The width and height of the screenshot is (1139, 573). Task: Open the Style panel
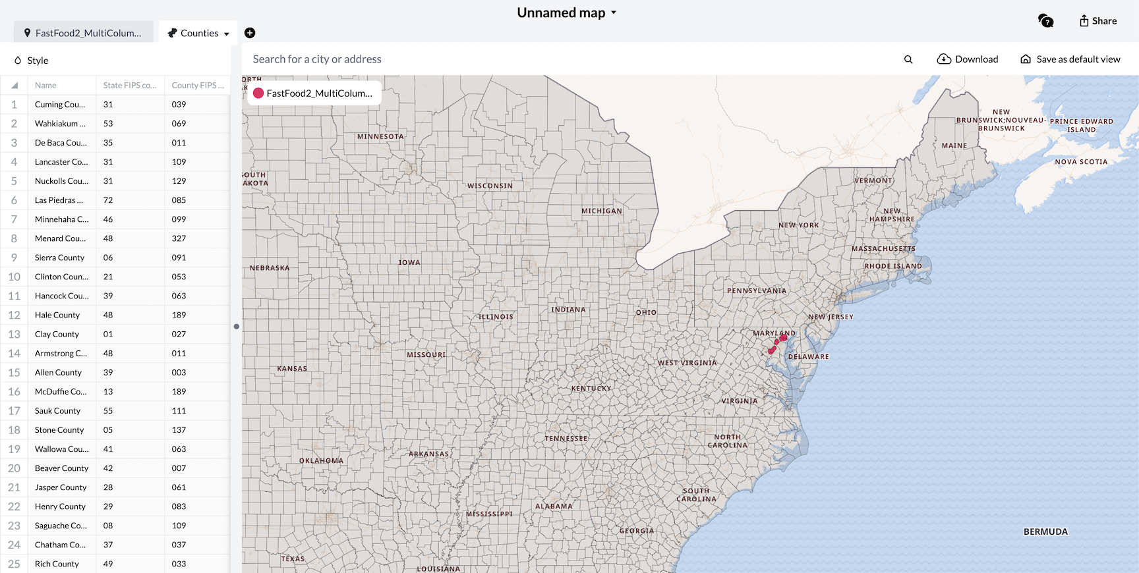32,61
